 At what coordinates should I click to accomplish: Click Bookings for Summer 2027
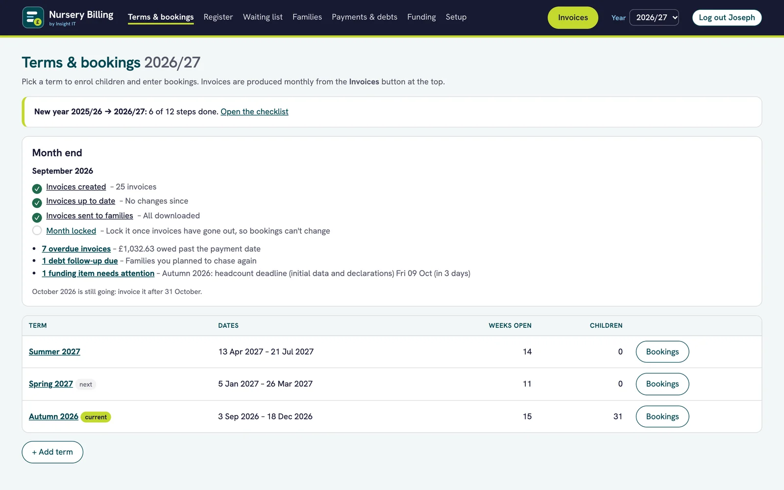coord(662,352)
